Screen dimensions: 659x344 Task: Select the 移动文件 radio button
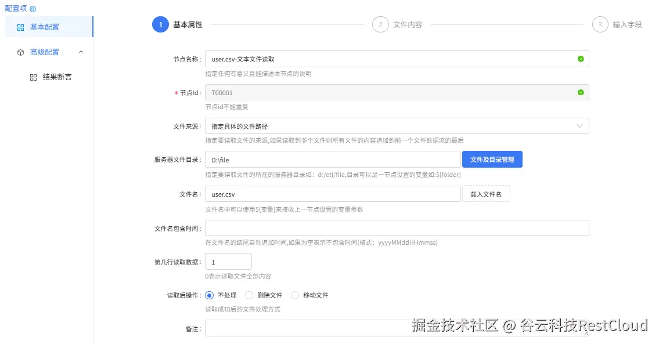click(x=296, y=295)
